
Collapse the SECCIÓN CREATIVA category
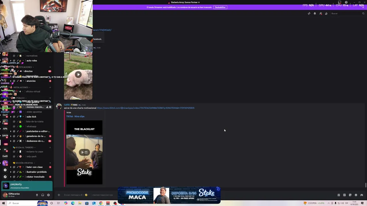coord(24,163)
